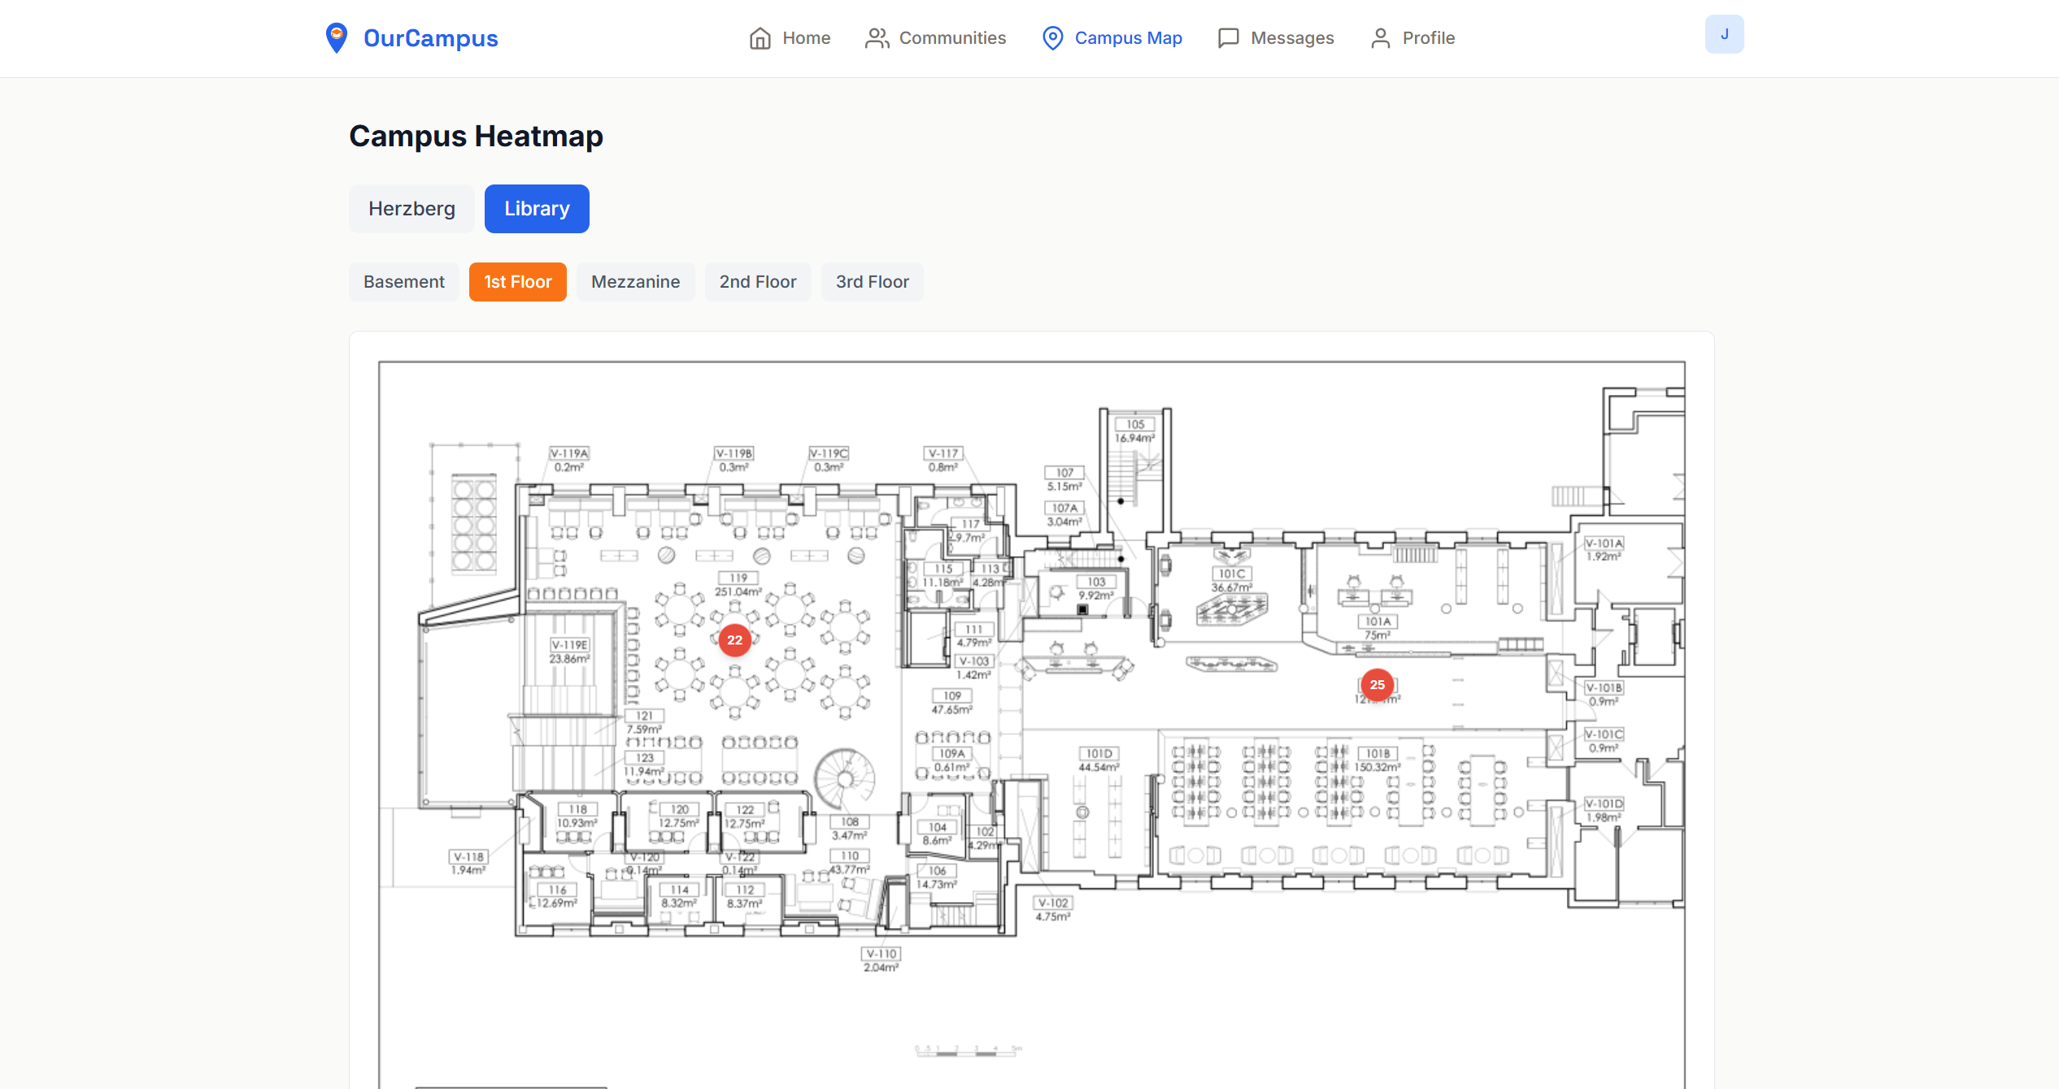Click the Communities people icon
Viewport: 2059px width, 1089px height.
pyautogui.click(x=877, y=38)
